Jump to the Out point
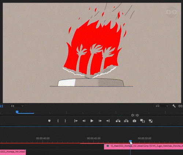Screen dimensions: 183x155 108,121
